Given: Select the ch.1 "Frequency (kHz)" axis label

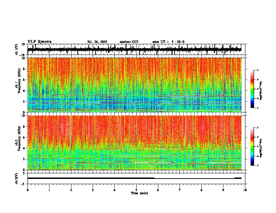Looking at the screenshot, I should coord(20,81).
